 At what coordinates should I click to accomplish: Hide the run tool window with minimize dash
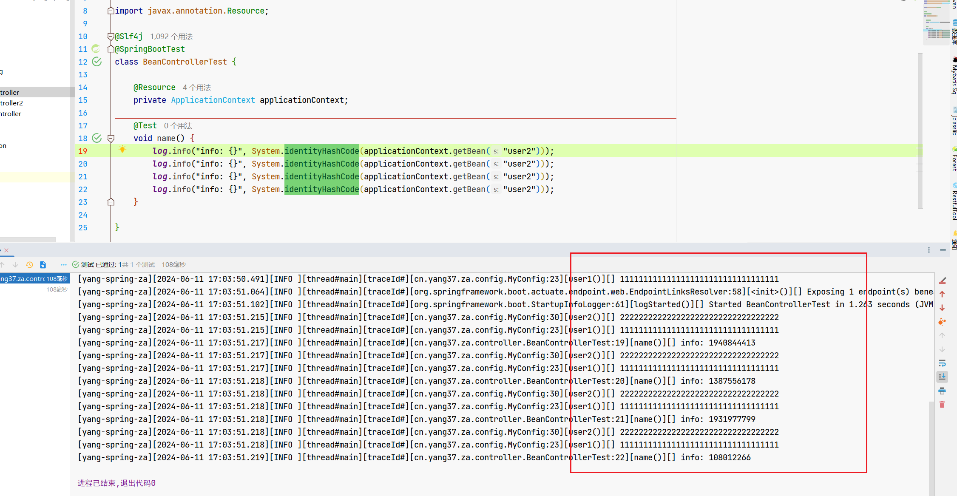[x=943, y=250]
